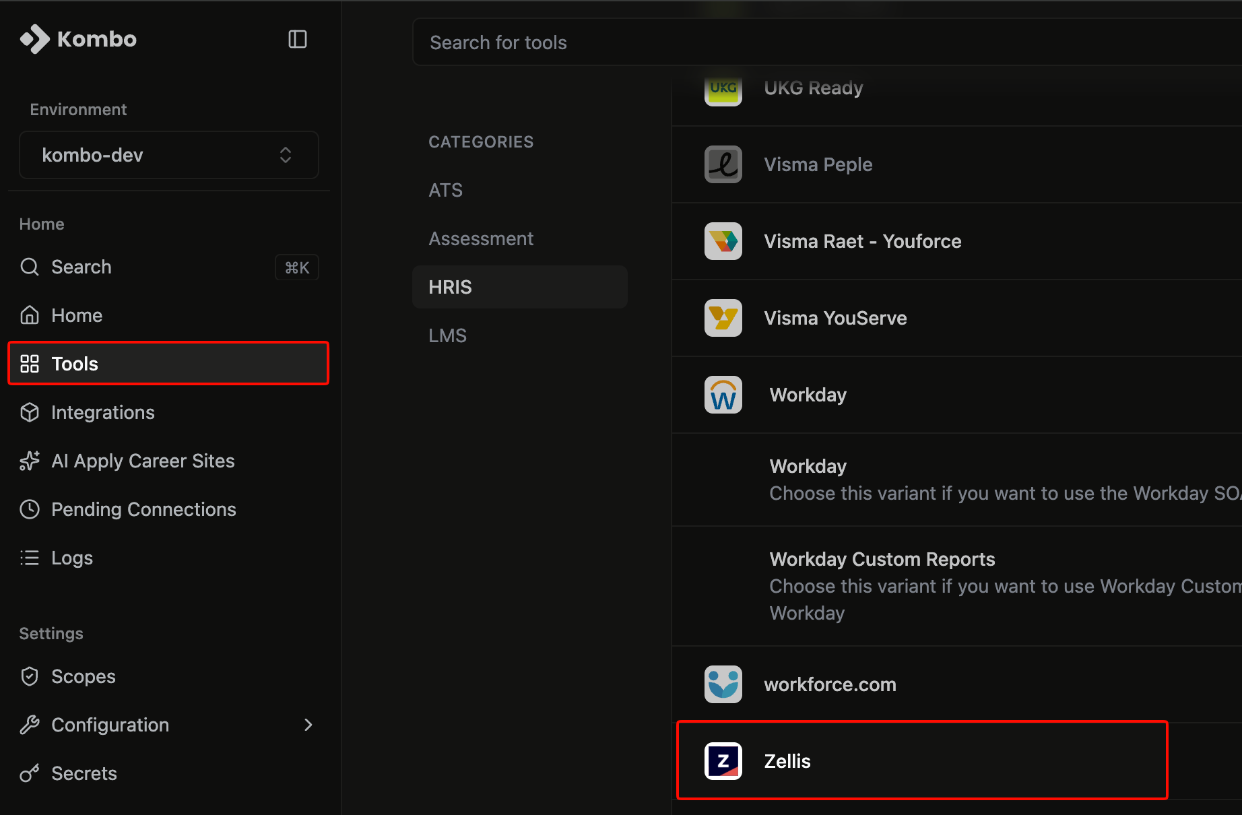Click the Scopes shield icon
Screen dimensions: 1242x815
30,676
